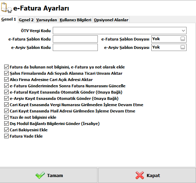Click the e-Fatura Ayarları clipboard gear icon
196x183 pixels.
pos(7,8)
